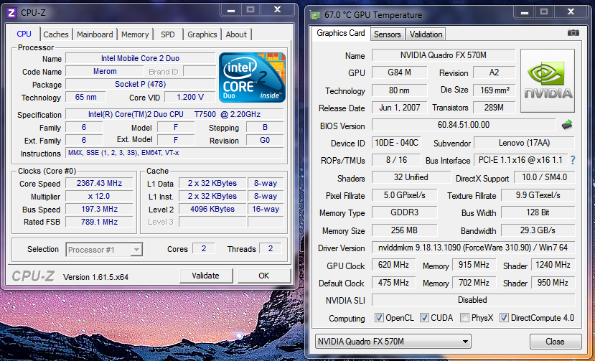Toggle the CUDA checkbox

pos(424,318)
